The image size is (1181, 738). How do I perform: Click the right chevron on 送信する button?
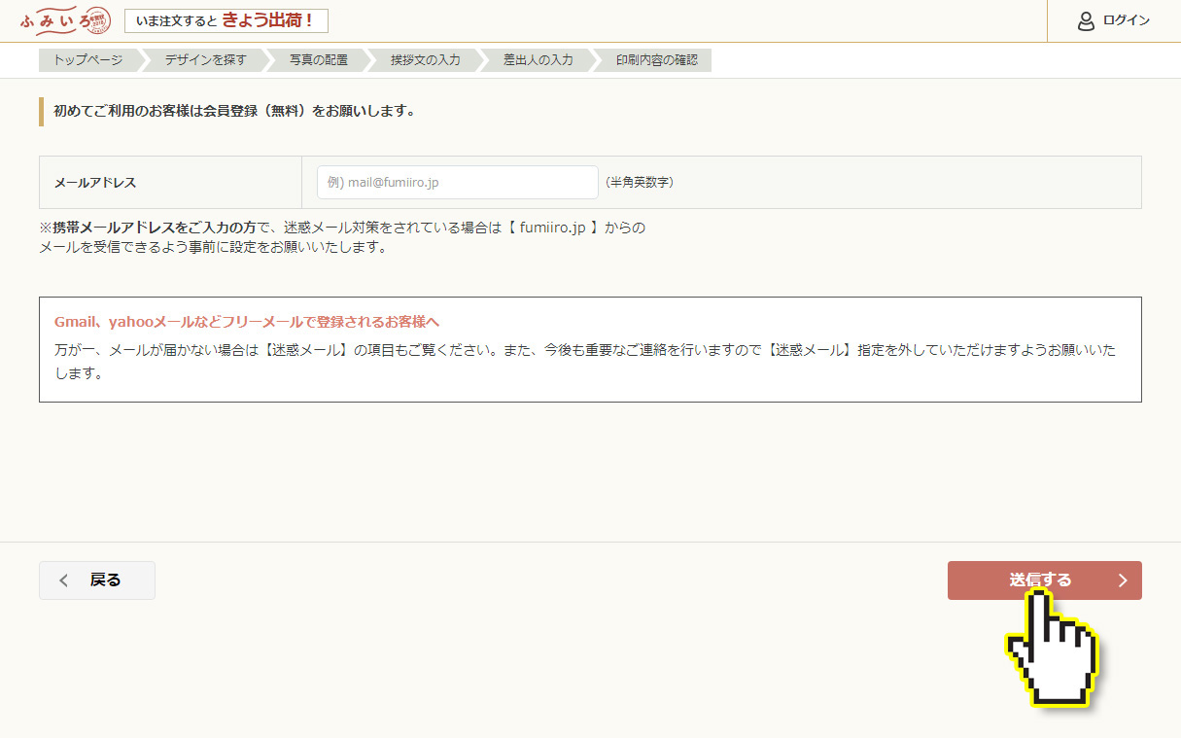click(x=1123, y=580)
